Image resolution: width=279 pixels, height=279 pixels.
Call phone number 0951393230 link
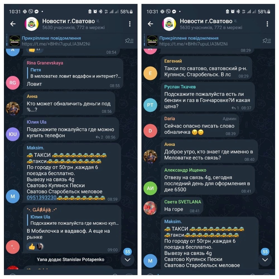coord(42,198)
